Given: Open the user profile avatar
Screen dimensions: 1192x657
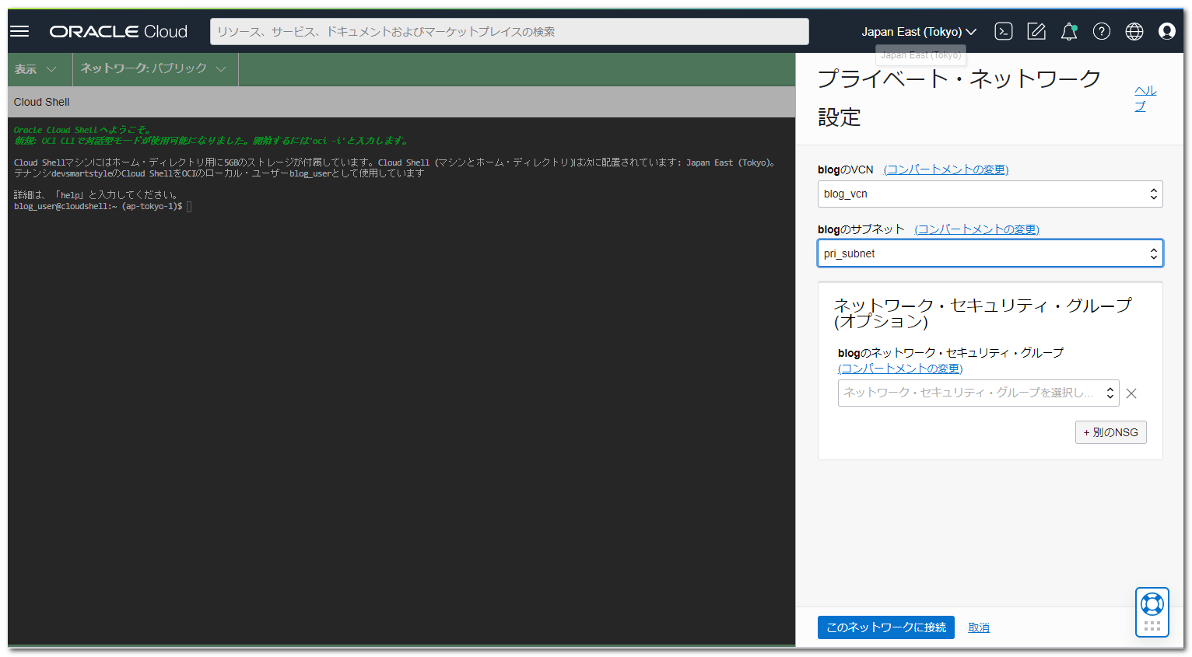Looking at the screenshot, I should (1167, 31).
